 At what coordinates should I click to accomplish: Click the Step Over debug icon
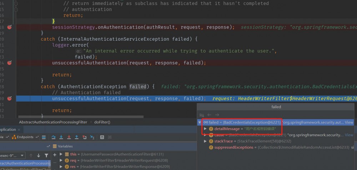(x=54, y=137)
